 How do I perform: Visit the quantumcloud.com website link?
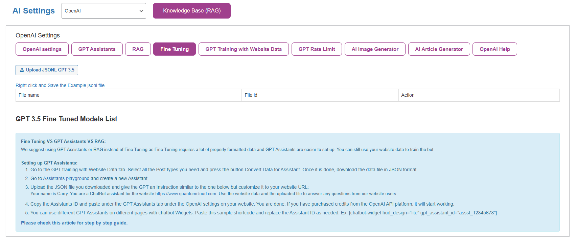pos(186,194)
